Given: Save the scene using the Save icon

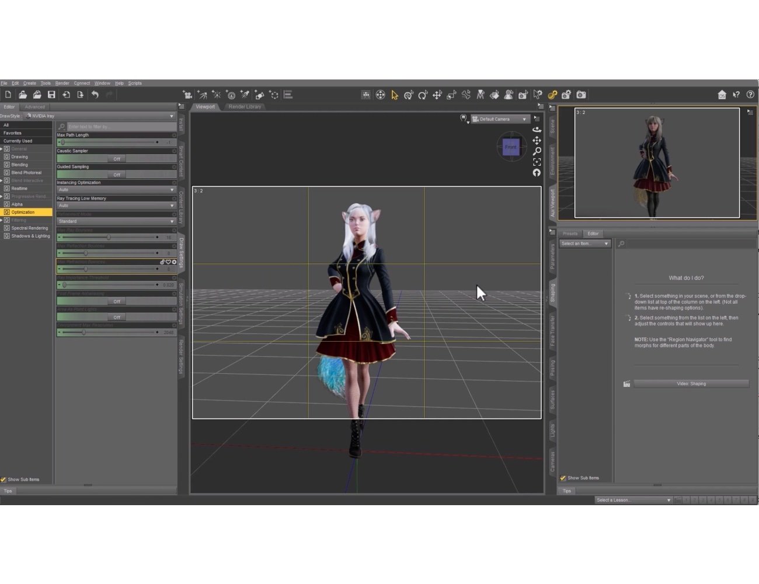Looking at the screenshot, I should point(51,94).
